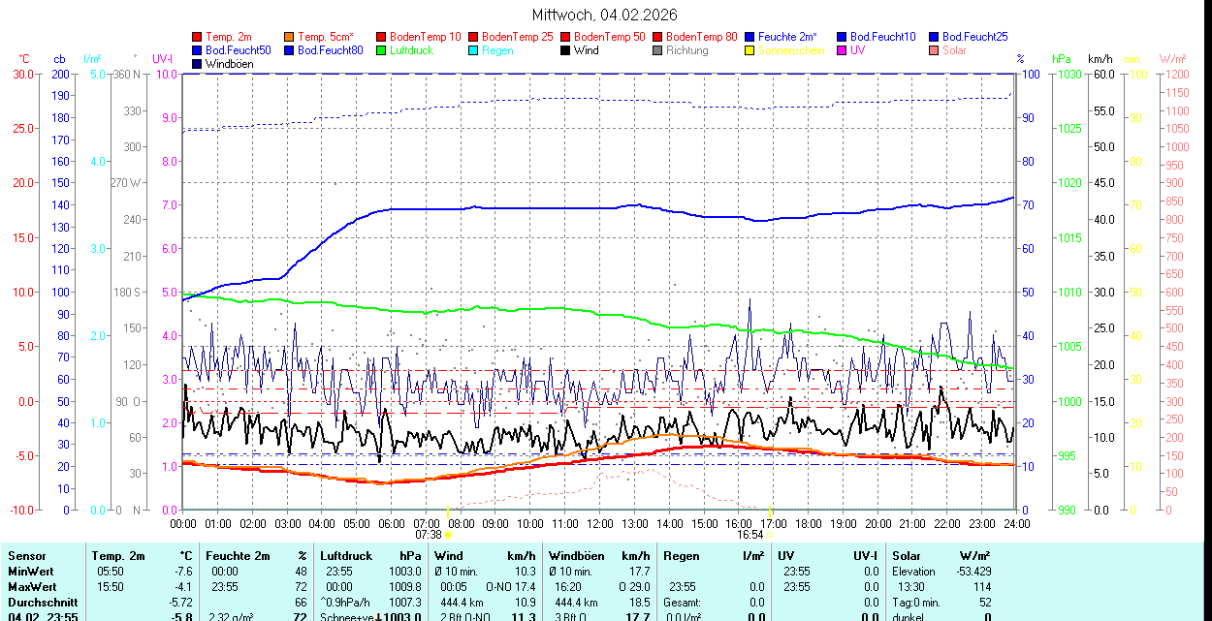Click the chart title Mittwoch, 04.02.2026

[605, 15]
